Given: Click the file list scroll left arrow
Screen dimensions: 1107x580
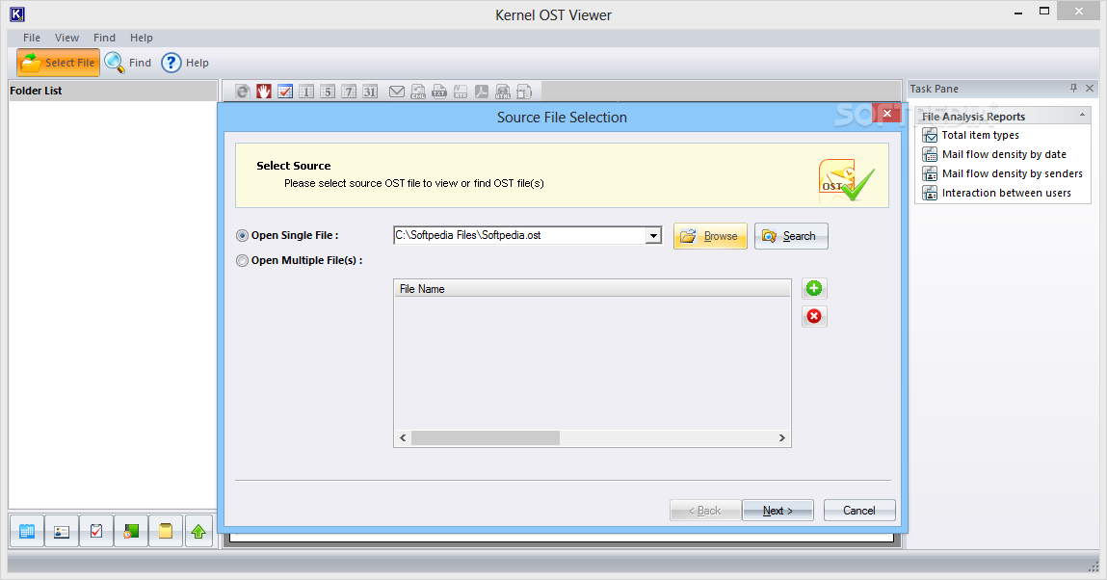Looking at the screenshot, I should (x=403, y=438).
